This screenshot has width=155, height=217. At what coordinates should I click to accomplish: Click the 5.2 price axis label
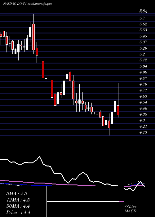click(x=142, y=54)
